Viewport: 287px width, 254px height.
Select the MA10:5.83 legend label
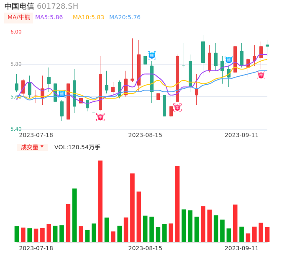pos(88,18)
